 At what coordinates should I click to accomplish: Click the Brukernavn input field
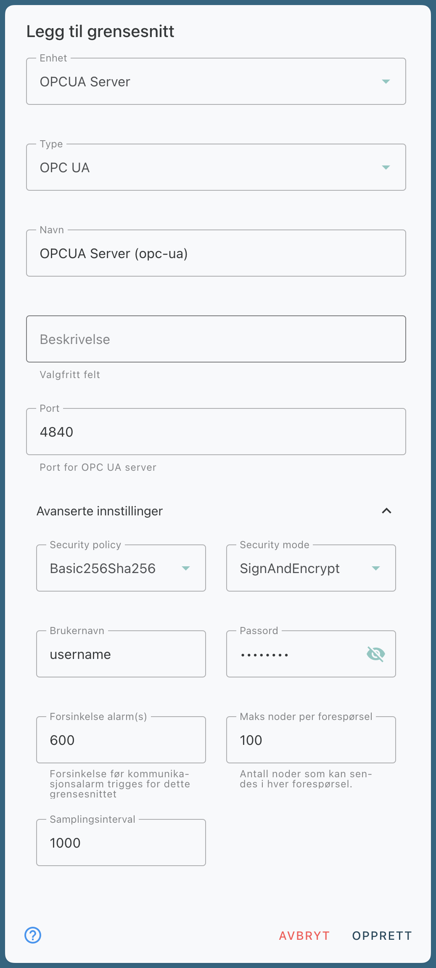pos(121,654)
